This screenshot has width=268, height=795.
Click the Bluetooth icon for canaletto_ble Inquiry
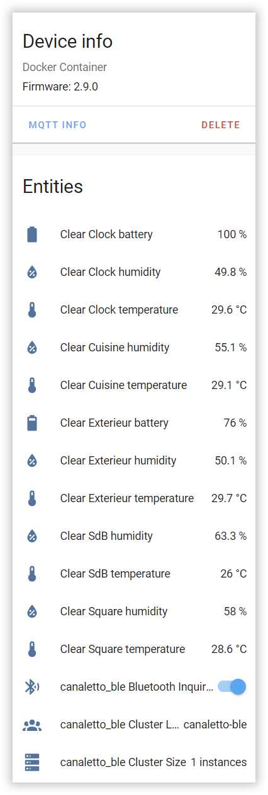pyautogui.click(x=32, y=687)
